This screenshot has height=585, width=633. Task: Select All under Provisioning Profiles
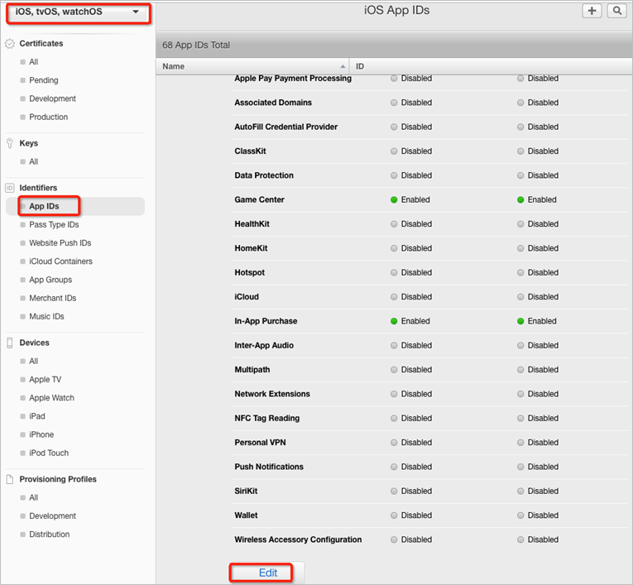point(33,497)
